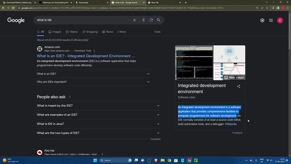This screenshot has width=291, height=164.
Task: Start voice search with the microphone icon
Action: coord(144,20)
